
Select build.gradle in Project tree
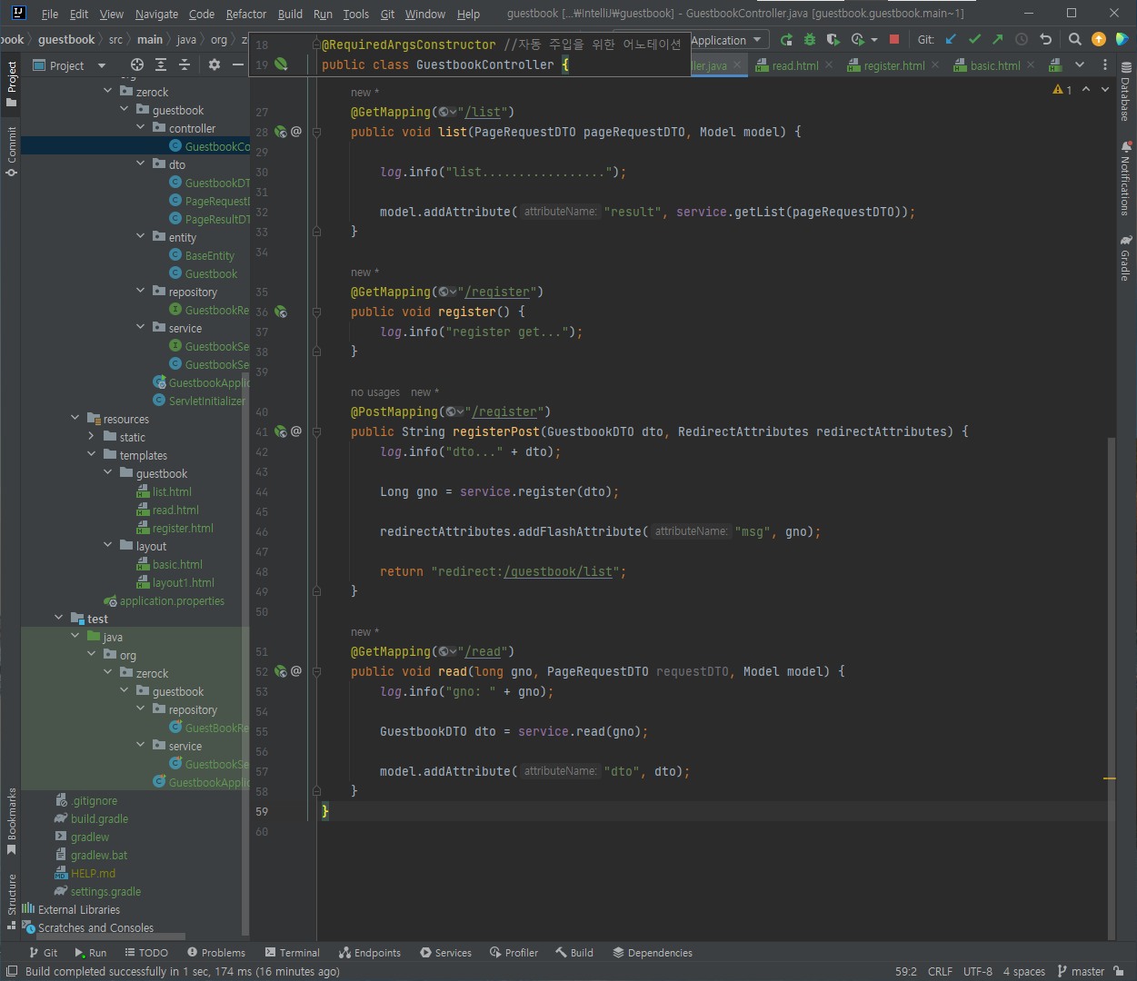99,818
